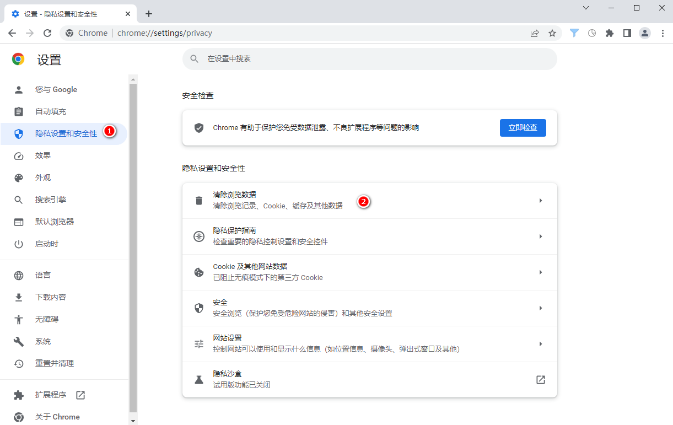Click the download icon for 下载内容
This screenshot has height=425, width=673.
pyautogui.click(x=19, y=297)
